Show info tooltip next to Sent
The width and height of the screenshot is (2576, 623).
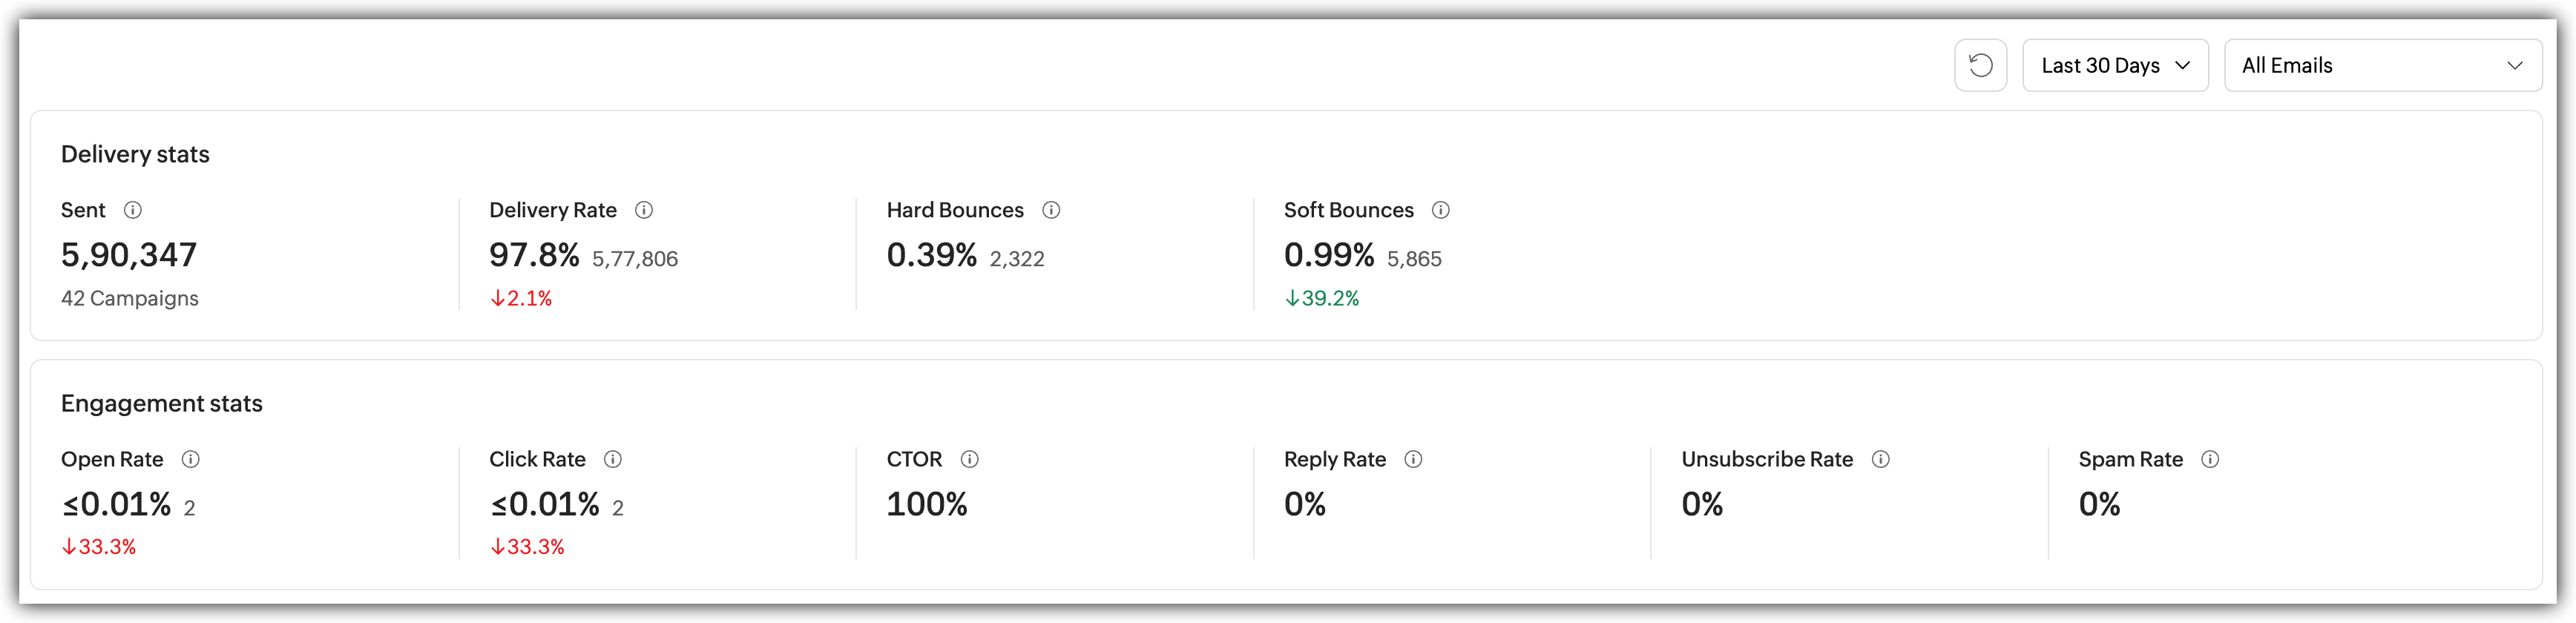coord(132,210)
